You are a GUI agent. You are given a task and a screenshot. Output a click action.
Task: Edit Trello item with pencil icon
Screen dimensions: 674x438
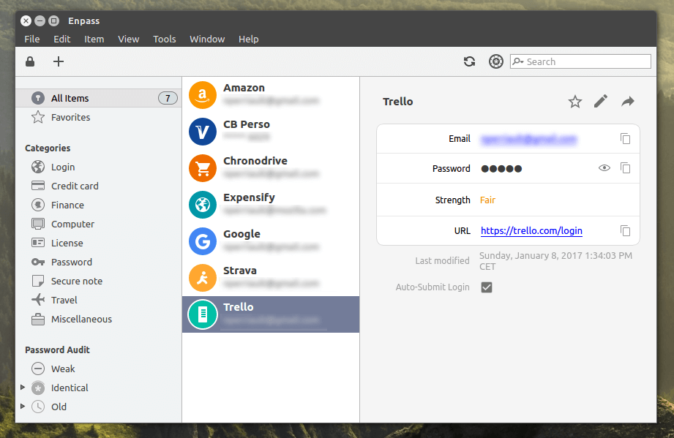click(601, 102)
